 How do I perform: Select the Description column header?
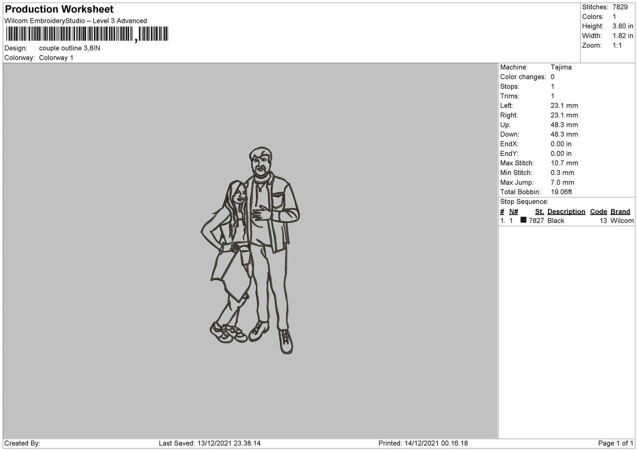click(566, 212)
